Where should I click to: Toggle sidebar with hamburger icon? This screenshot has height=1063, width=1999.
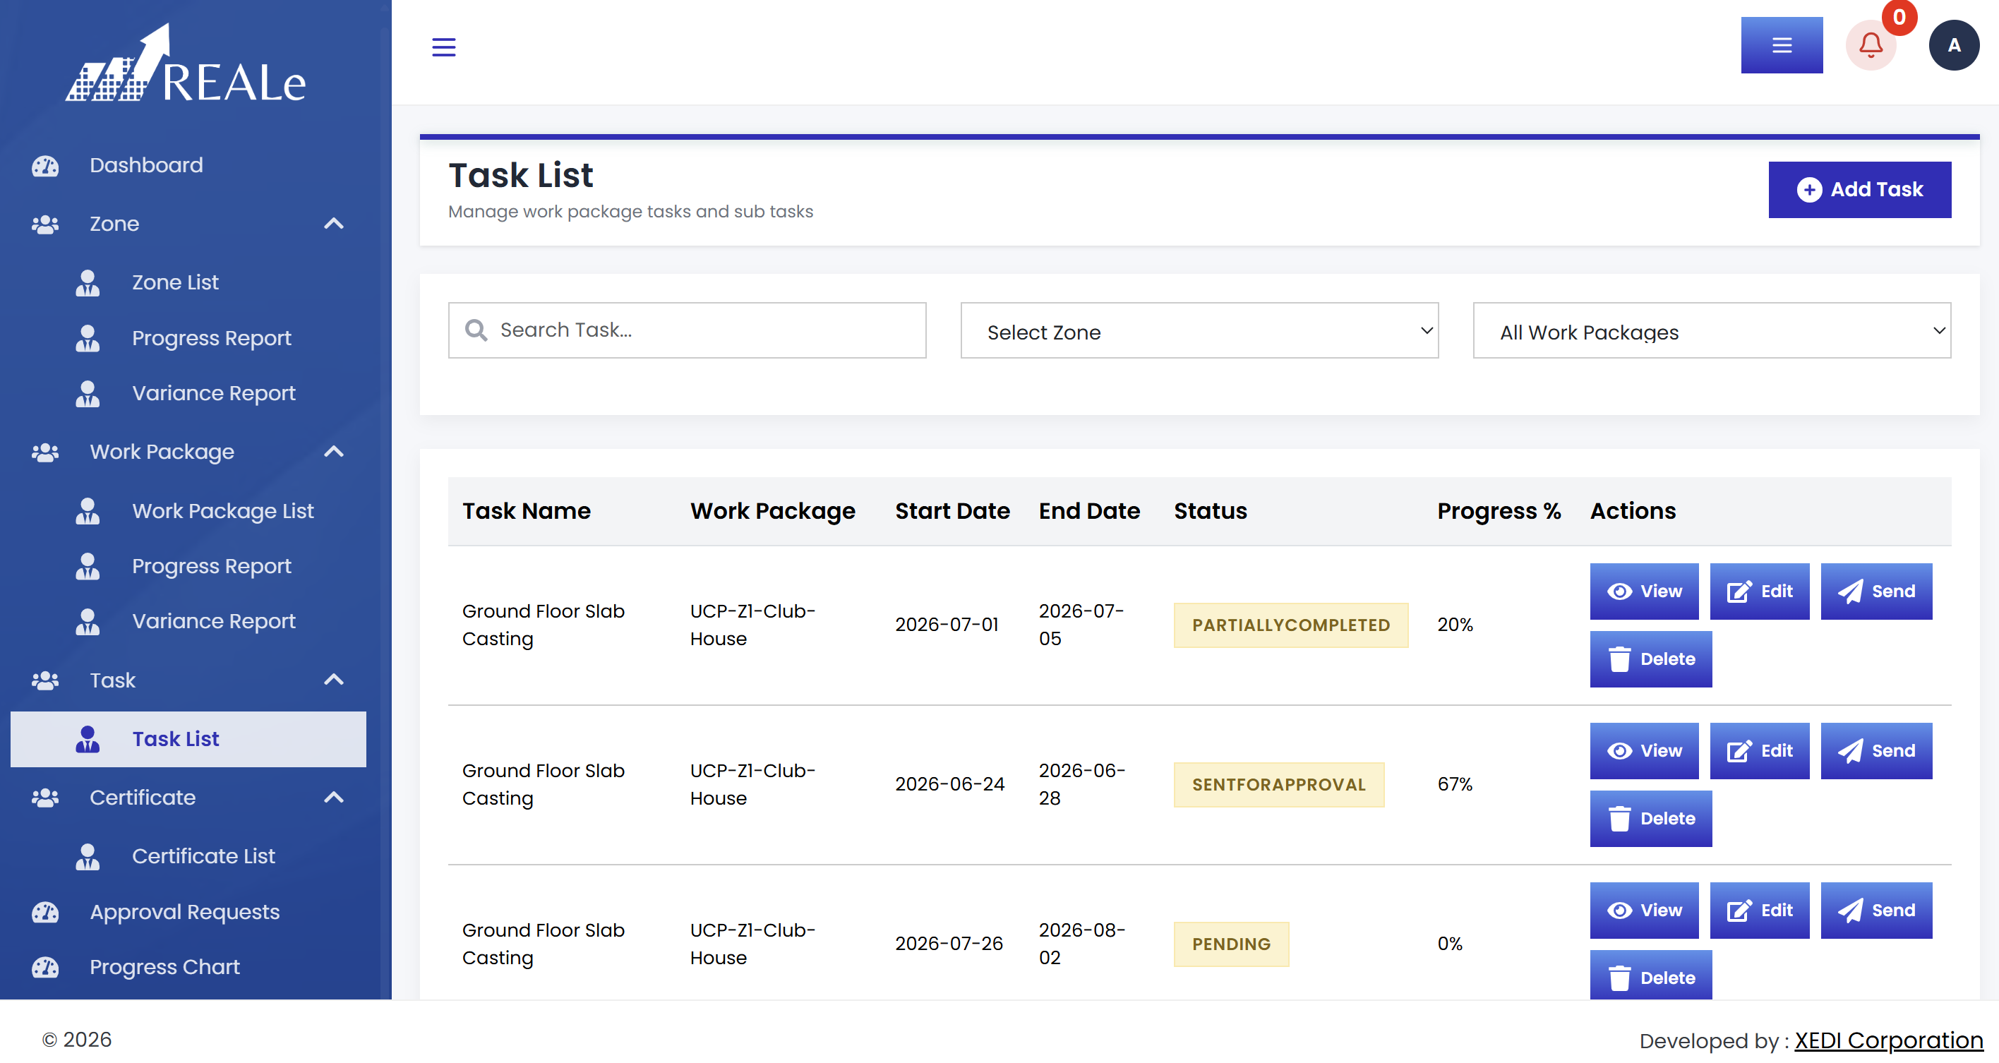click(x=444, y=47)
